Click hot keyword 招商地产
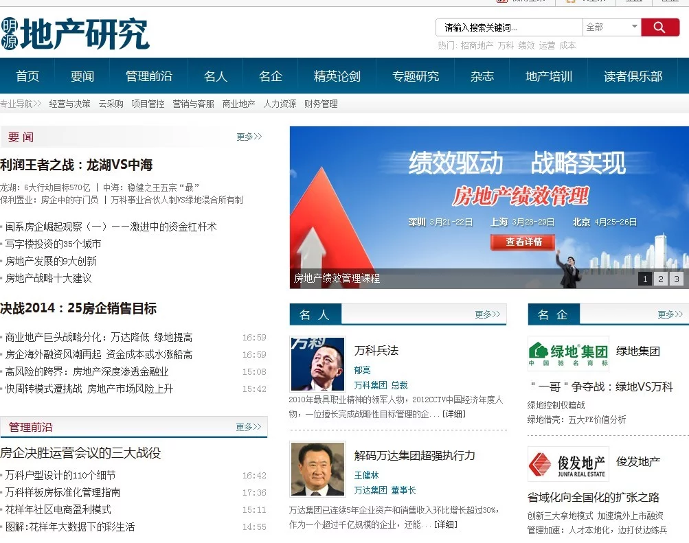The height and width of the screenshot is (543, 689). pos(477,45)
